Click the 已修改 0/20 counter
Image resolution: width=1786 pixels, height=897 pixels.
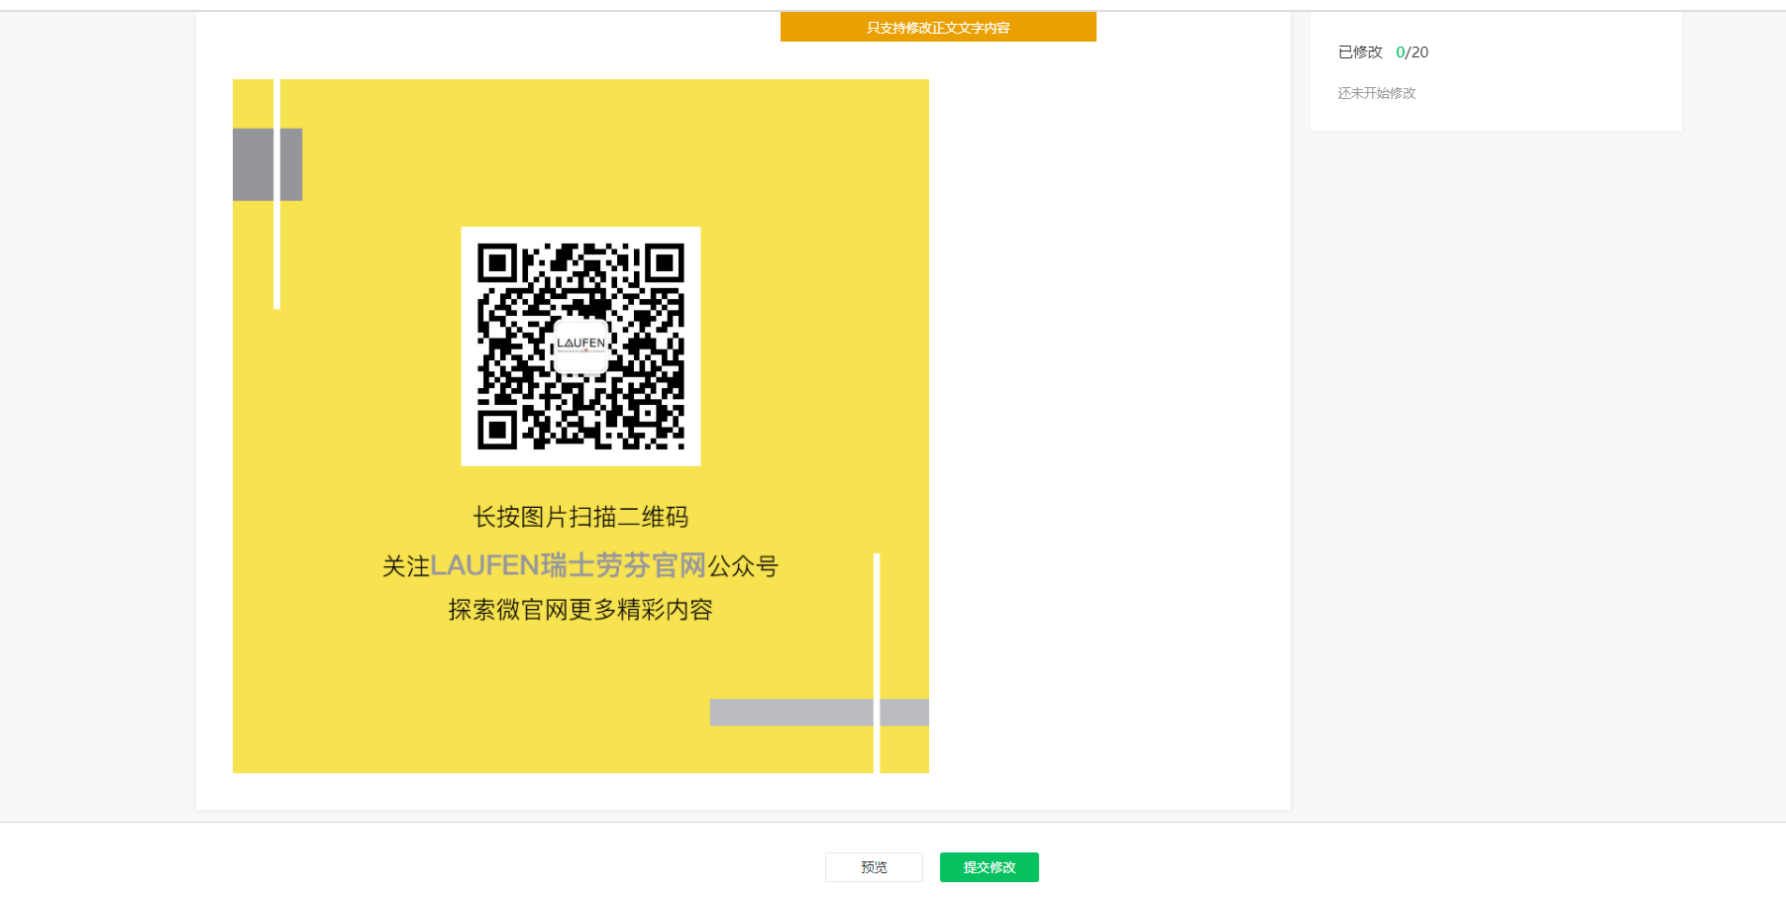click(x=1383, y=52)
